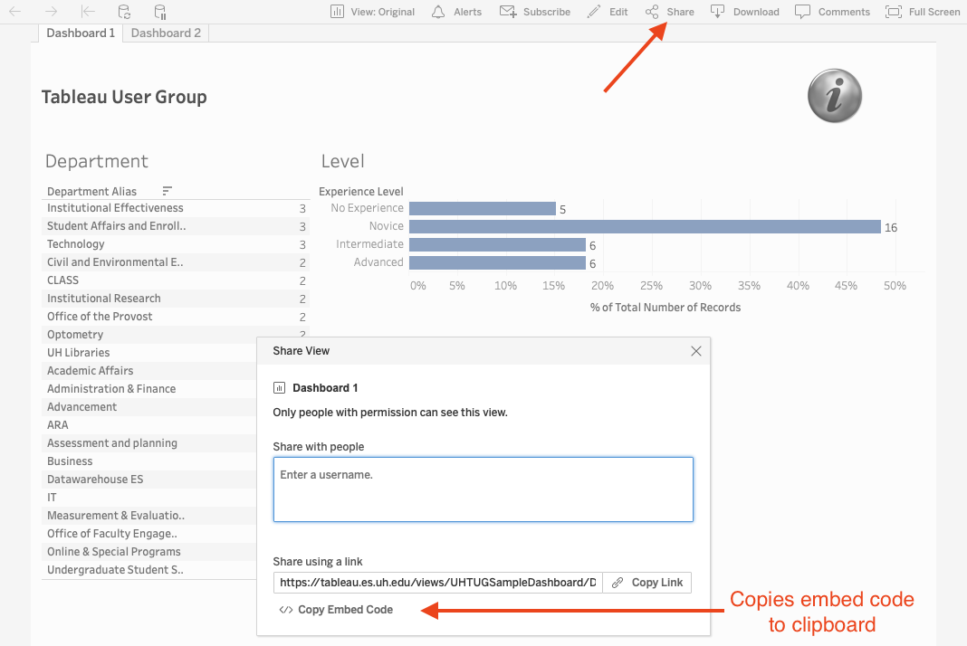Screen dimensions: 967x646
Task: Select the Civil and Environmental E.. row
Action: [x=176, y=262]
